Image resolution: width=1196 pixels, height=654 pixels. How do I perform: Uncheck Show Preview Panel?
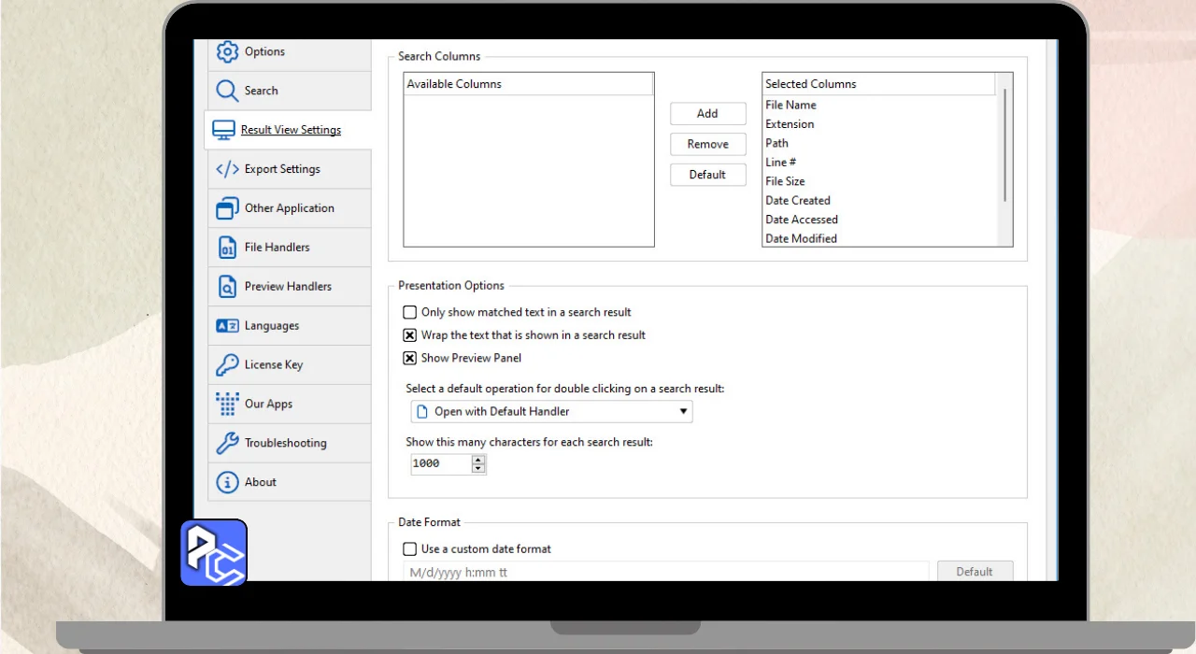(x=409, y=358)
